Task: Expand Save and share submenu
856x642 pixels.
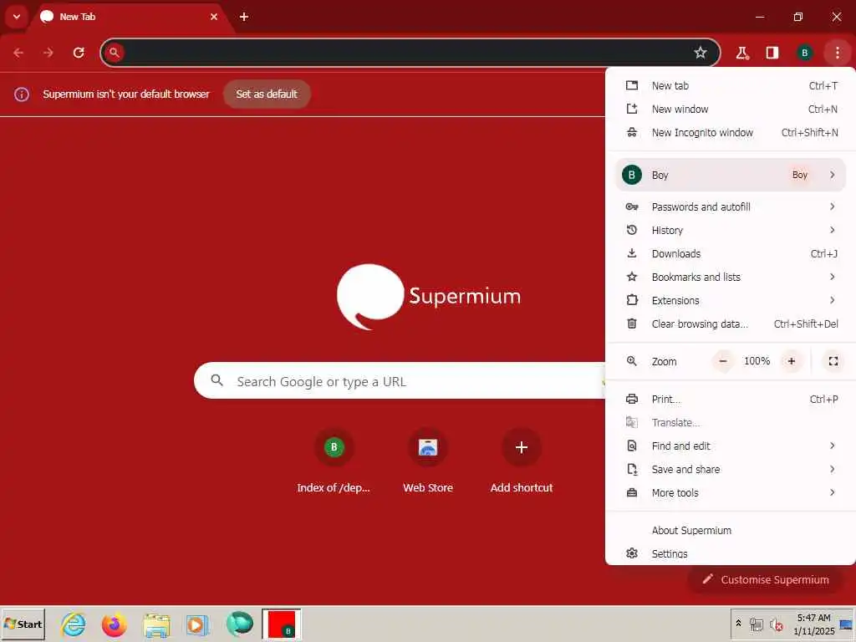Action: pos(731,470)
